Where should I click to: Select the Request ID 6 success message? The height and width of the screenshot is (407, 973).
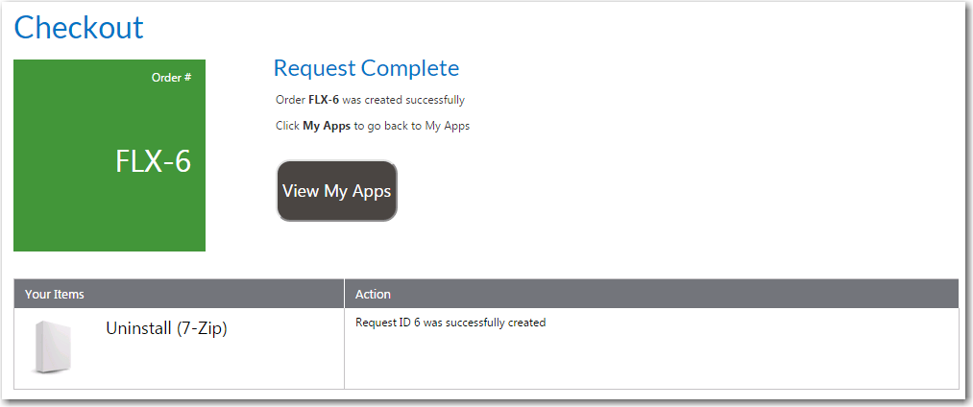tap(450, 323)
